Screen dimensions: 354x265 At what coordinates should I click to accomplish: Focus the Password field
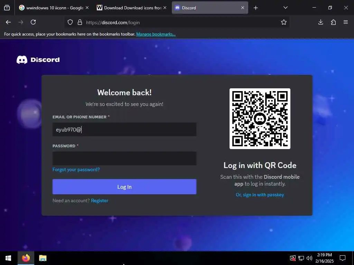click(124, 158)
